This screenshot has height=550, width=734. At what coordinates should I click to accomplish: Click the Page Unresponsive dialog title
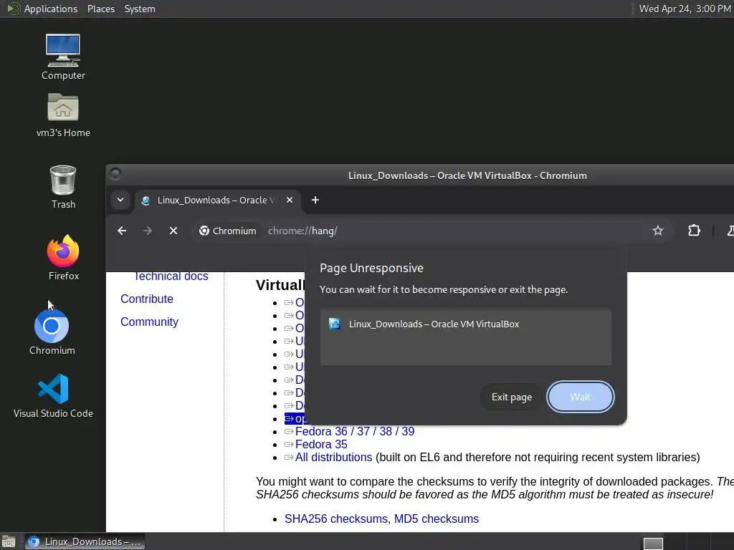pyautogui.click(x=371, y=268)
